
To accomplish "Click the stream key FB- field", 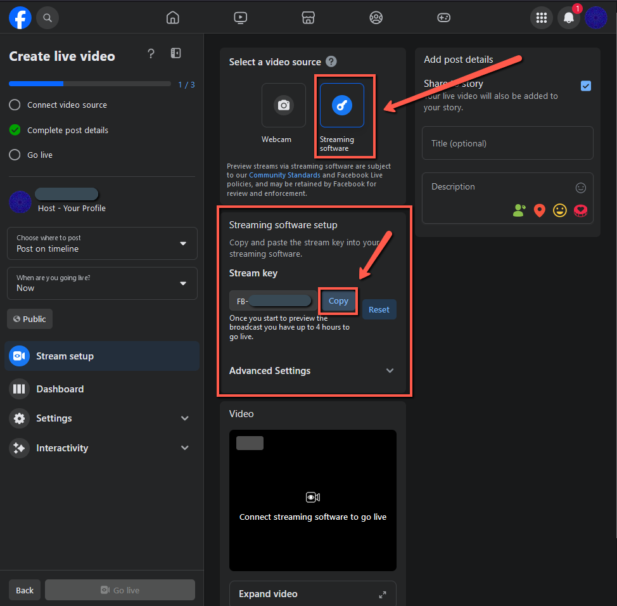I will tap(274, 301).
